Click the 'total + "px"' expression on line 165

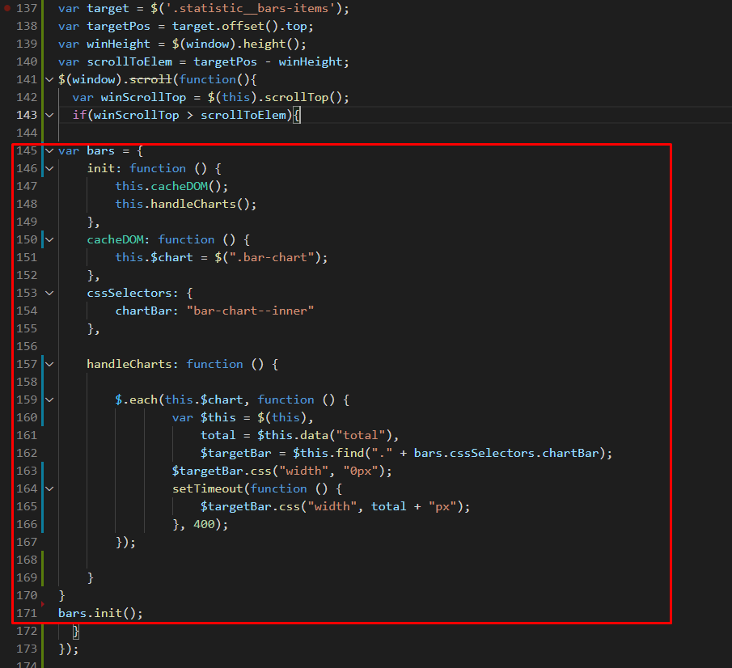(413, 506)
